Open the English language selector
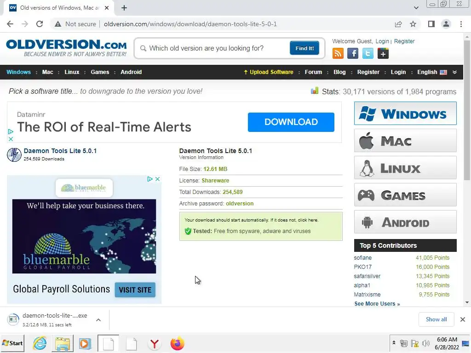471x353 pixels. point(431,72)
